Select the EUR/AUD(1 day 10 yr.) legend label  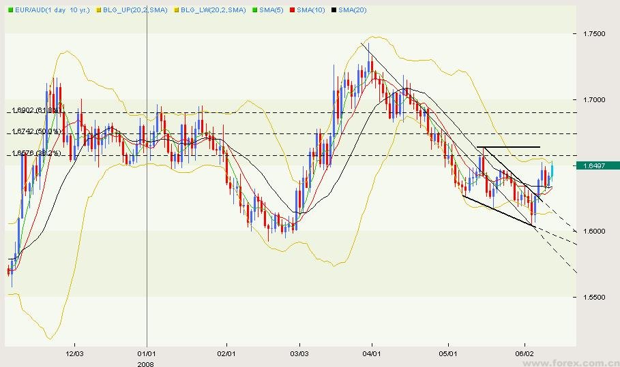pyautogui.click(x=53, y=10)
